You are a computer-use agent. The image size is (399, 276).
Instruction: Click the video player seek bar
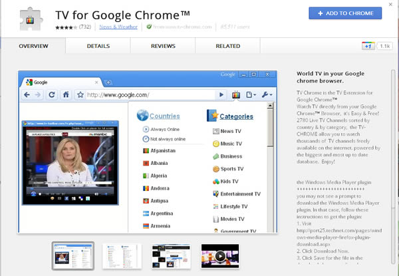[x=70, y=189]
